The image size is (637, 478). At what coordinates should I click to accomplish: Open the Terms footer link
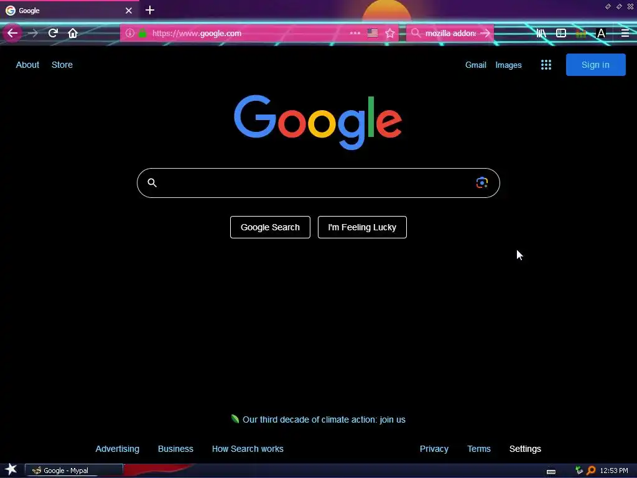479,449
